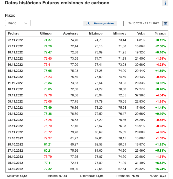
Task: Click the % var. value +6.62%
Action: (160, 163)
